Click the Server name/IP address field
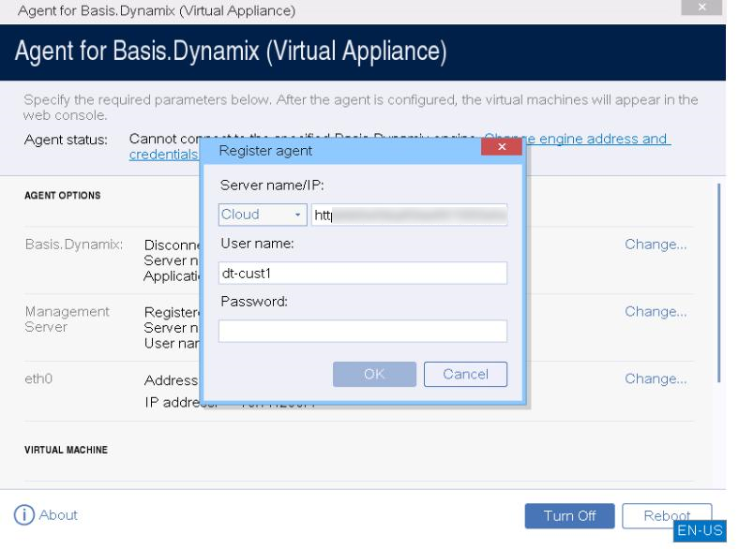 click(409, 215)
